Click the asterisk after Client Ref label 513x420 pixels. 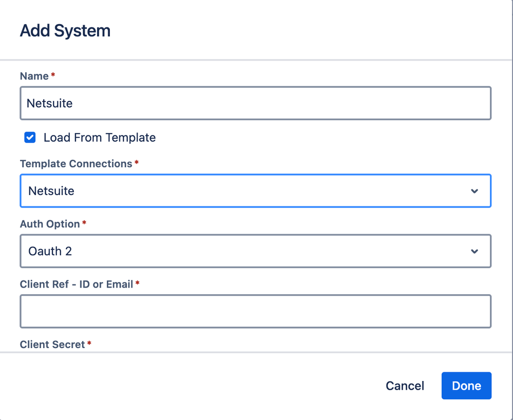click(x=138, y=283)
